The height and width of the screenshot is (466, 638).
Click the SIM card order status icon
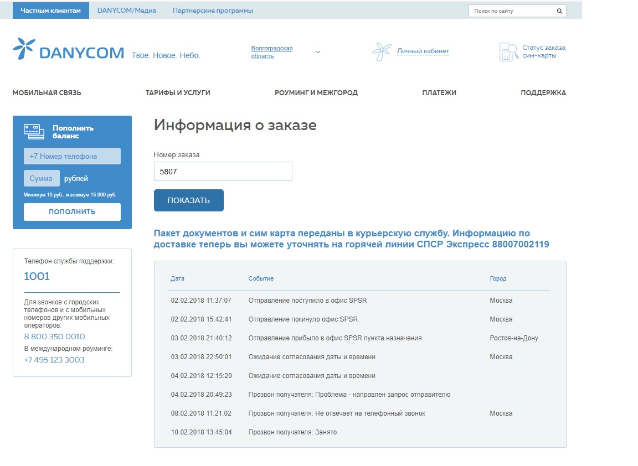508,51
